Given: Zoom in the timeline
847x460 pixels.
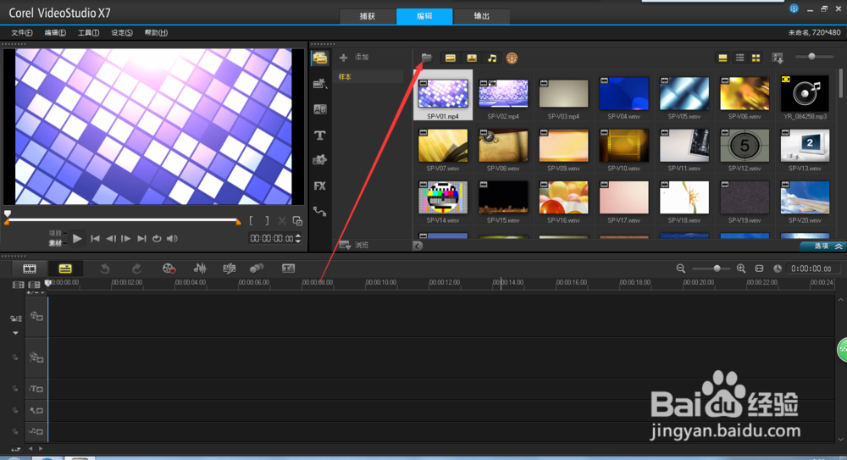Looking at the screenshot, I should [741, 269].
